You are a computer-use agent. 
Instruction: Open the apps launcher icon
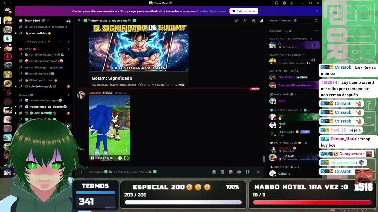[x=248, y=172]
